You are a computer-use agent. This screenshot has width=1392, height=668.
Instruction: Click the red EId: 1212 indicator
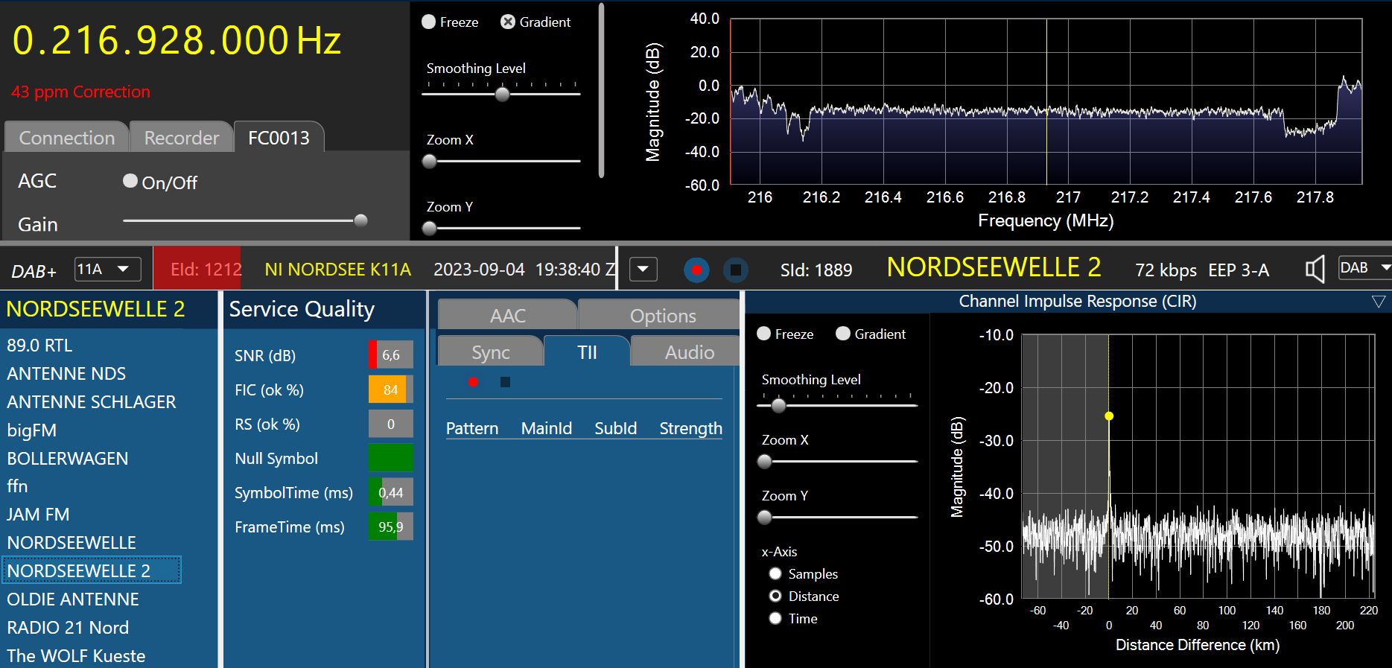click(x=197, y=269)
